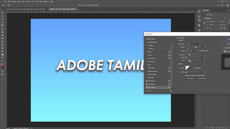Click the drop shadow color swatch
Viewport: 230px width, 129px height.
click(x=202, y=44)
